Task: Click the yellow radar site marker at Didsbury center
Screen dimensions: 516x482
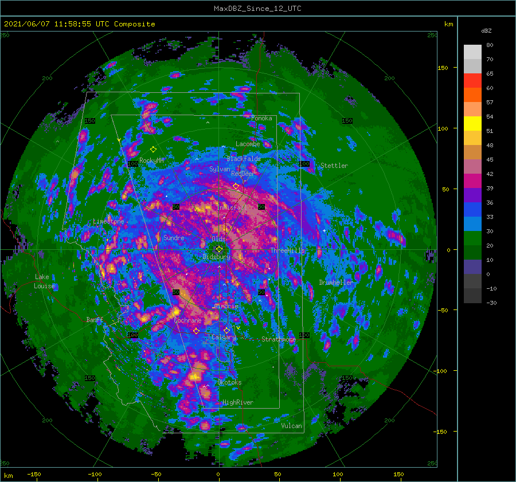Action: click(x=219, y=249)
